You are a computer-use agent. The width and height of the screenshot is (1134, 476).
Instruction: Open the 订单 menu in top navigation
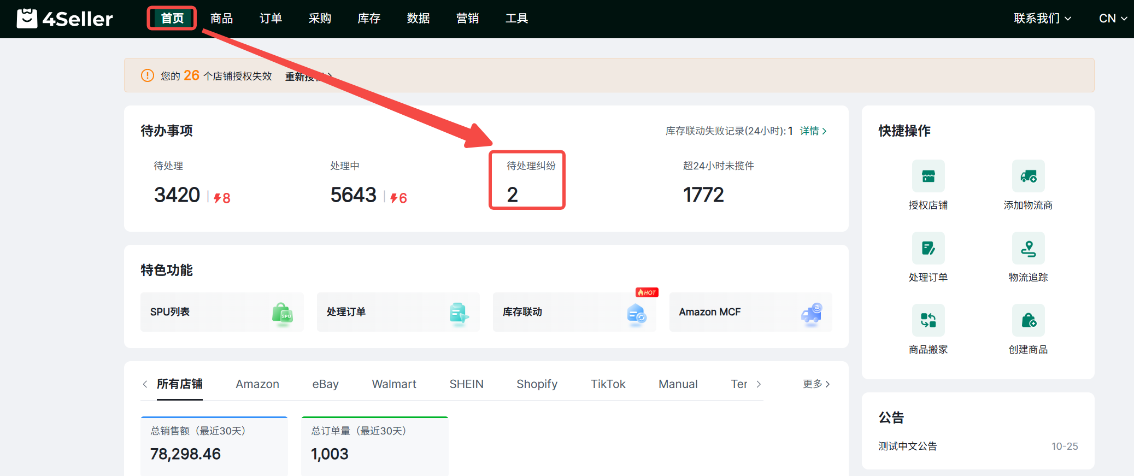click(271, 19)
